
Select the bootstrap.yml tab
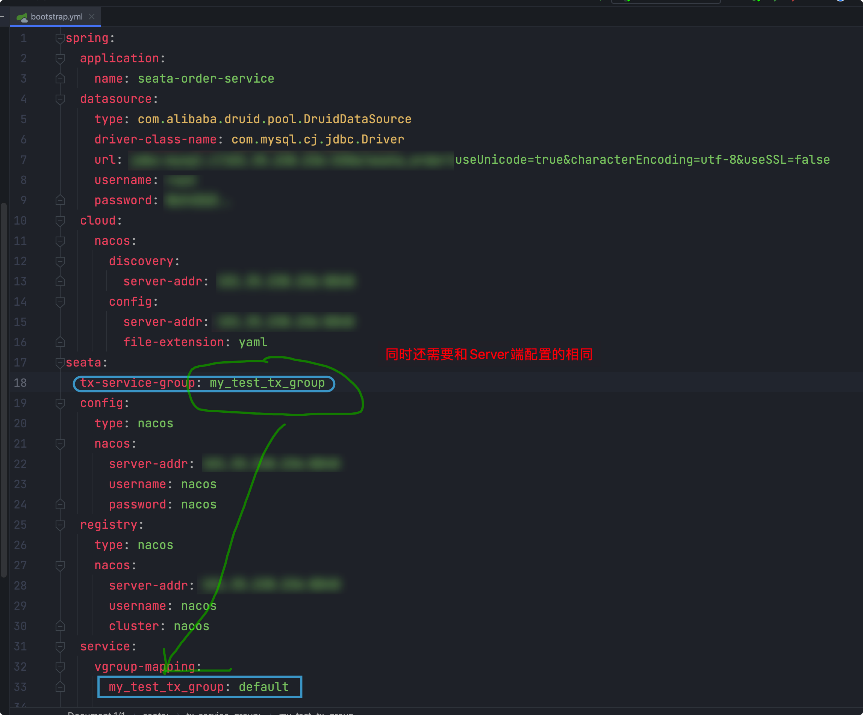(57, 17)
